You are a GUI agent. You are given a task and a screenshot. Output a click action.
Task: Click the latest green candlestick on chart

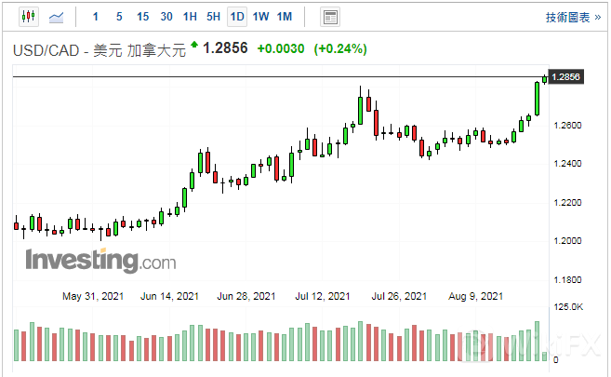(544, 79)
